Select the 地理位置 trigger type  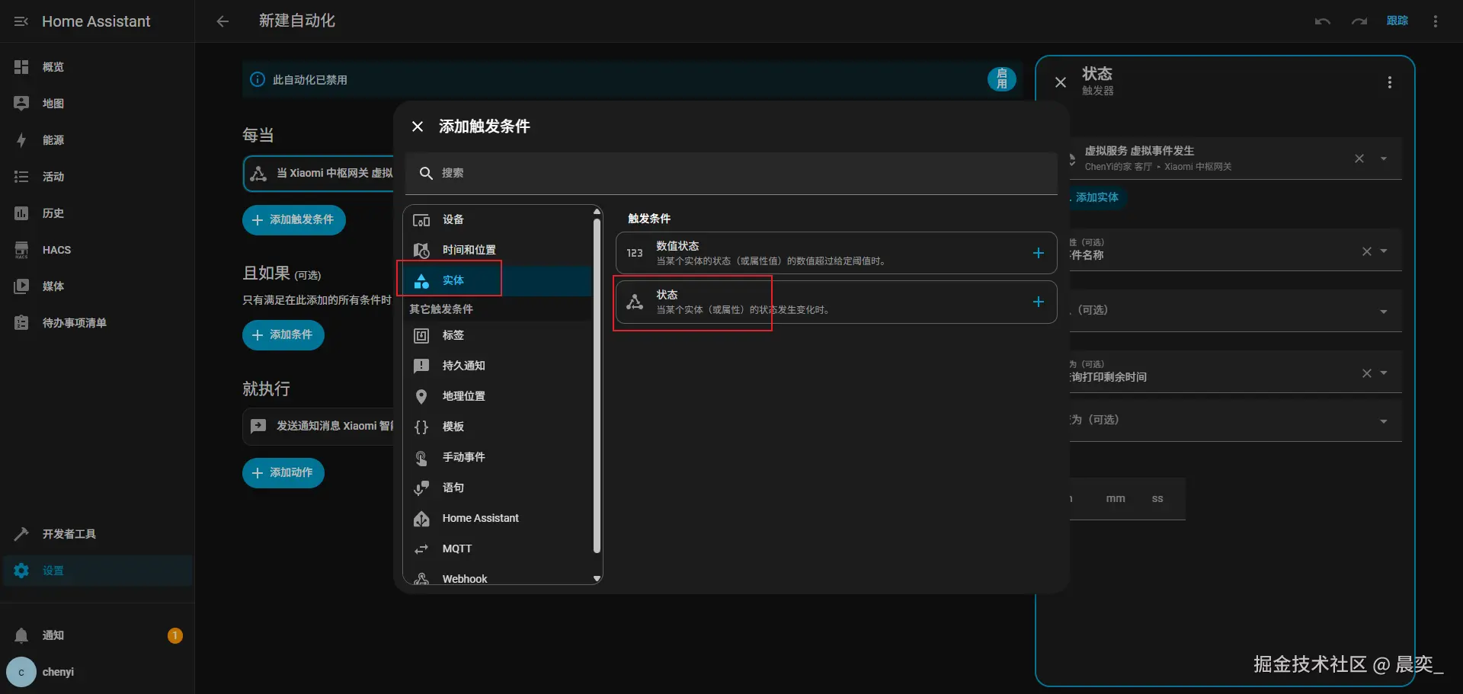[464, 396]
